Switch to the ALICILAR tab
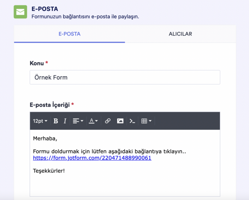Viewport: 249px width, 200px height. point(180,34)
